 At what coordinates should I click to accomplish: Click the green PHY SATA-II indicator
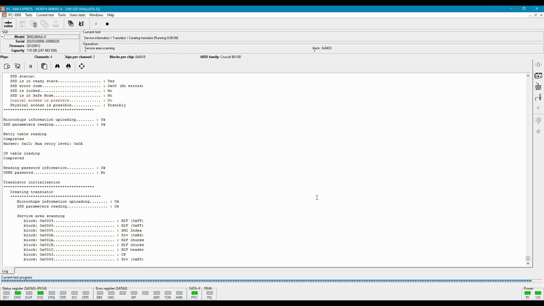pyautogui.click(x=194, y=293)
